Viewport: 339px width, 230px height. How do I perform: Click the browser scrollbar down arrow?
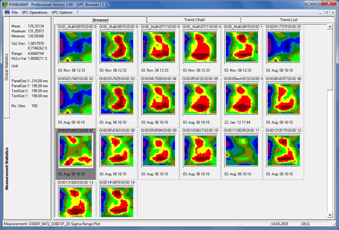click(x=330, y=215)
